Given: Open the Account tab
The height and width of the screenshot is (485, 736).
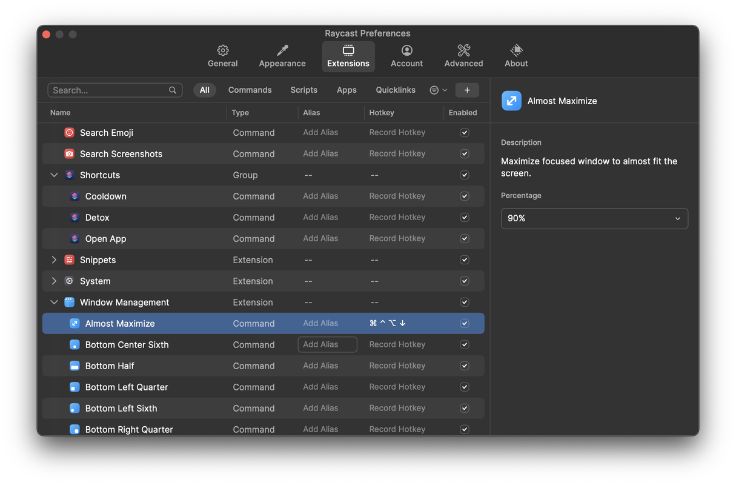Looking at the screenshot, I should 406,56.
